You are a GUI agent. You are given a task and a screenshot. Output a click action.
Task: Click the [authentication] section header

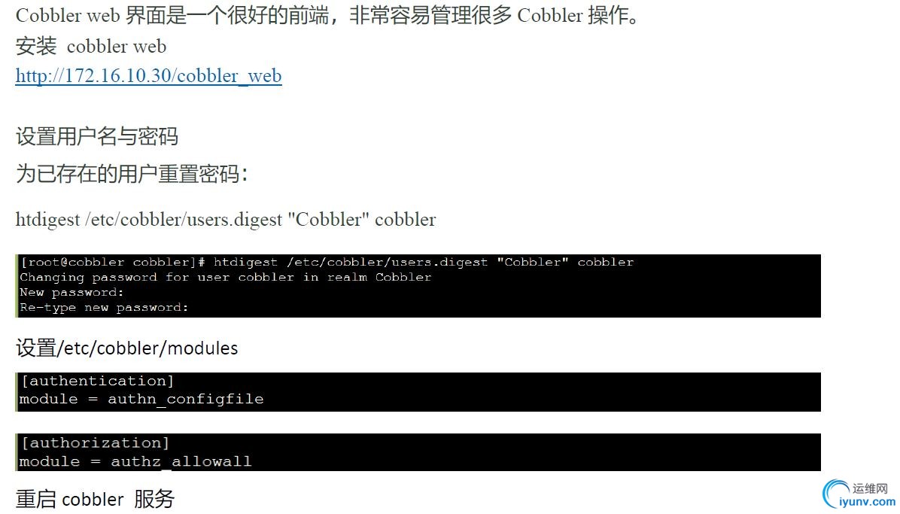click(97, 381)
